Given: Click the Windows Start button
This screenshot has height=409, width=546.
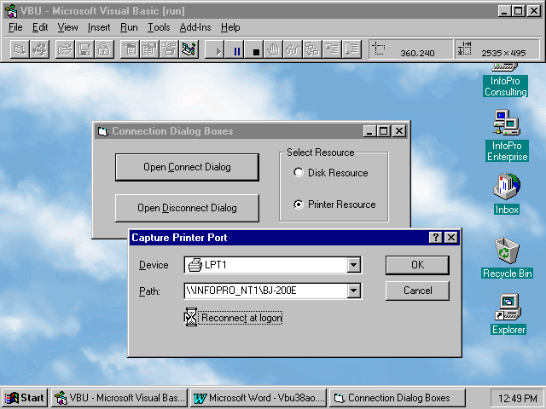Looking at the screenshot, I should (25, 398).
